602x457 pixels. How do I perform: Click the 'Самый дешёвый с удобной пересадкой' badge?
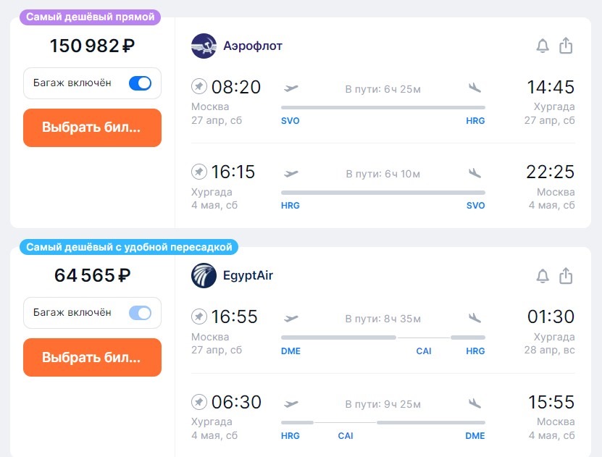(x=129, y=247)
